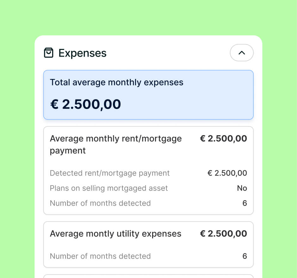Click the detected payment € 2.500,00 amount
The width and height of the screenshot is (297, 278).
click(227, 173)
